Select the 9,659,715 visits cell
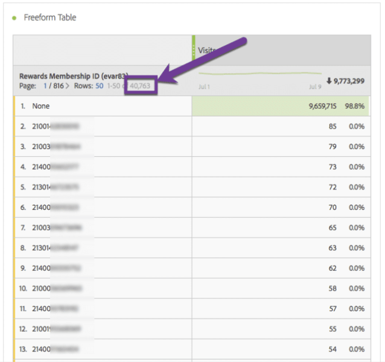 pyautogui.click(x=323, y=106)
